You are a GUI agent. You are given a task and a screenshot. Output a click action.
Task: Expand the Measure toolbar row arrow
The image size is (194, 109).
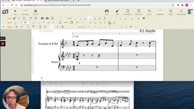(x=72, y=27)
